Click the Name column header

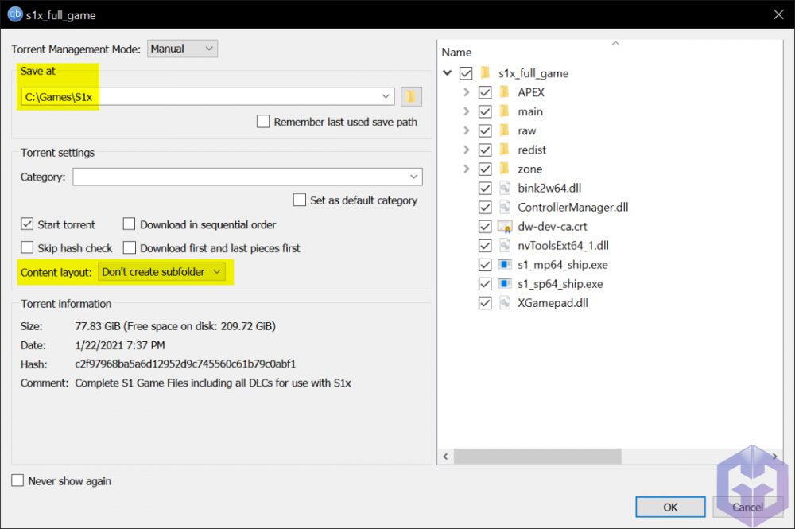click(456, 53)
